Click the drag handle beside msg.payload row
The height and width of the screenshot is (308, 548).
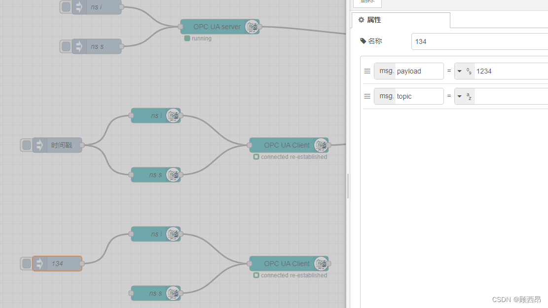click(x=367, y=71)
